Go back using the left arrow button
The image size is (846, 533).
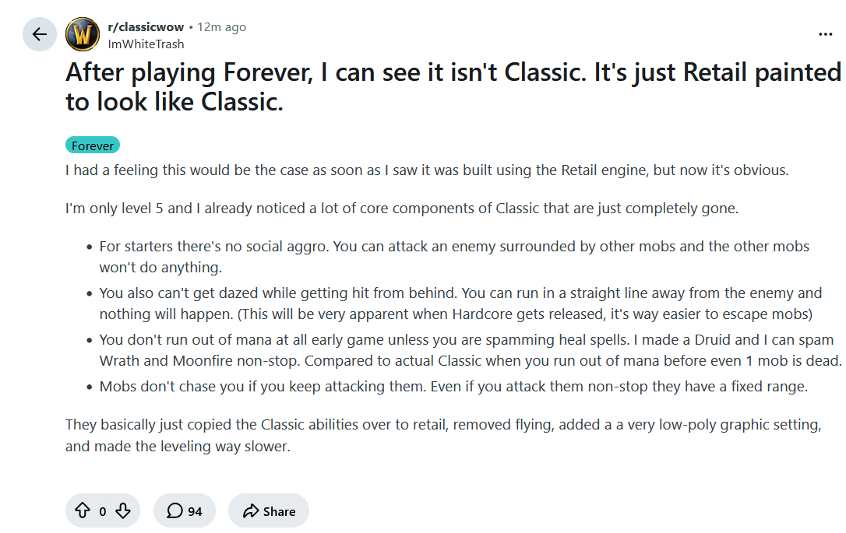(x=40, y=34)
